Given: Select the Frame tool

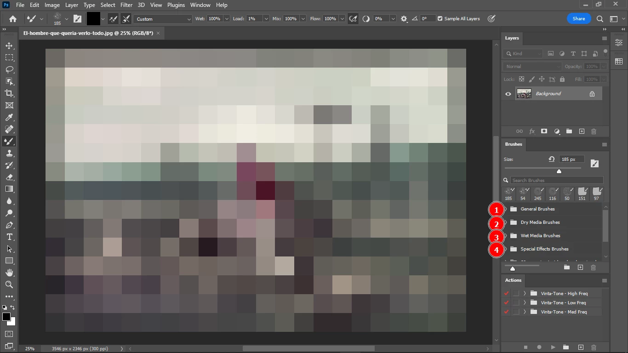Looking at the screenshot, I should point(9,105).
